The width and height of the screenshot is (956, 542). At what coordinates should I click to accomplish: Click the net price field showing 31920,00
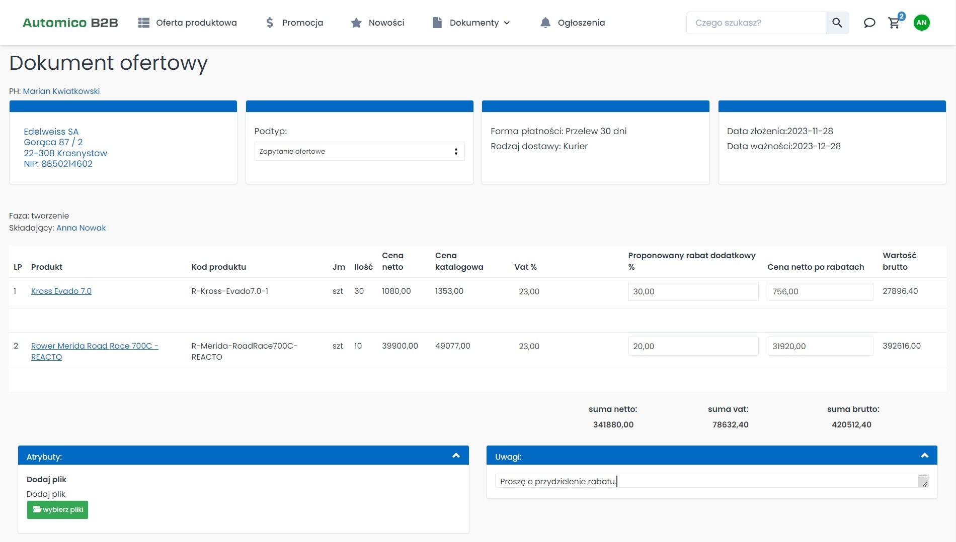(x=820, y=346)
